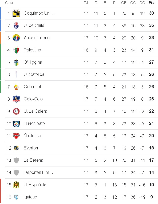This screenshot has width=158, height=204.
Task: Click the U. La Calera ULC badge
Action: click(16, 111)
